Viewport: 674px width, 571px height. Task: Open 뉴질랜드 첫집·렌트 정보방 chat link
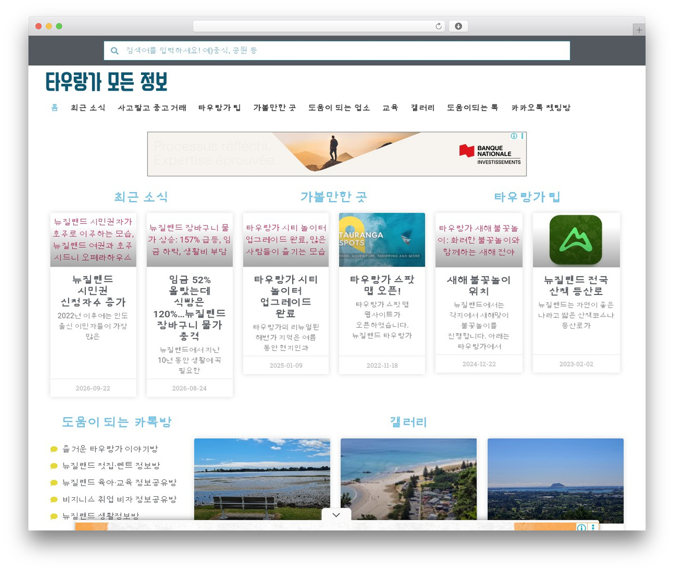[111, 466]
